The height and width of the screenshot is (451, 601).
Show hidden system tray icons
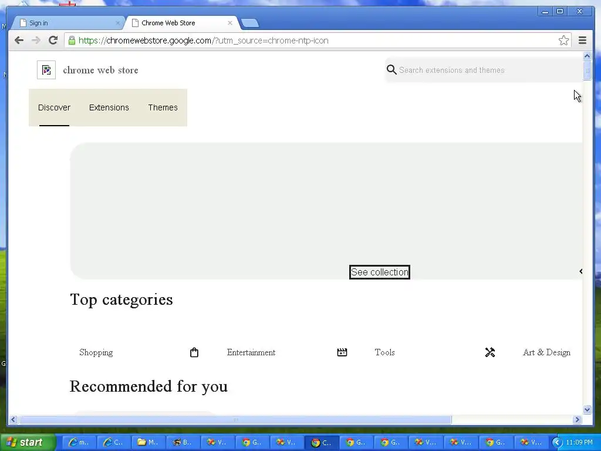(557, 443)
